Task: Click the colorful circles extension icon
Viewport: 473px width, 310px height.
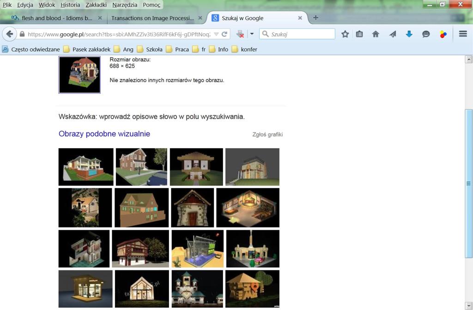Action: point(443,34)
